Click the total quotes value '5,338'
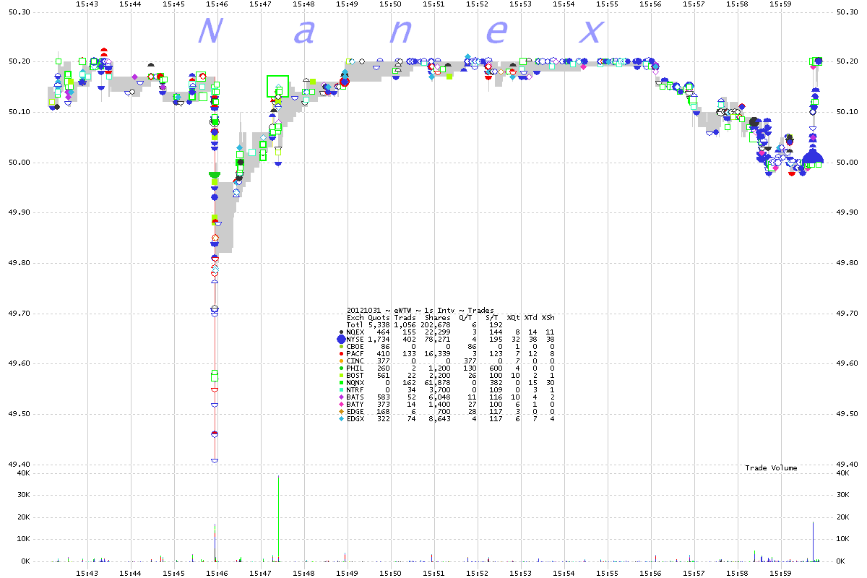 pyautogui.click(x=379, y=324)
